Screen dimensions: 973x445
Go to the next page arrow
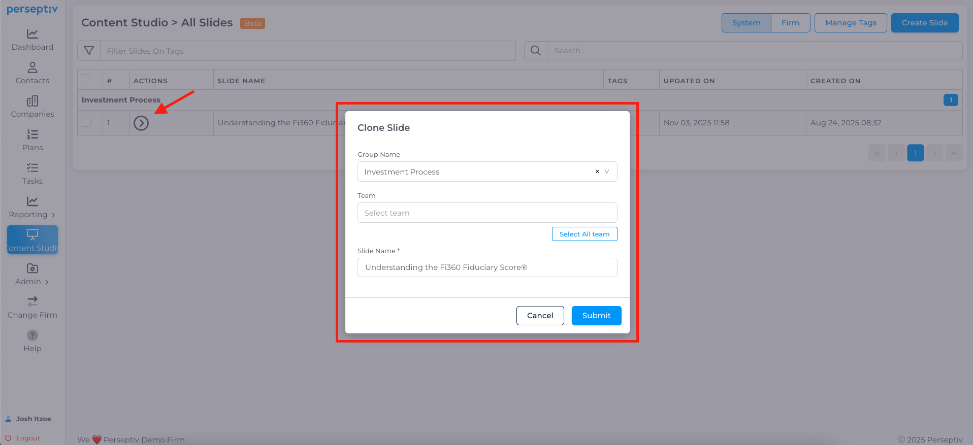(x=935, y=153)
